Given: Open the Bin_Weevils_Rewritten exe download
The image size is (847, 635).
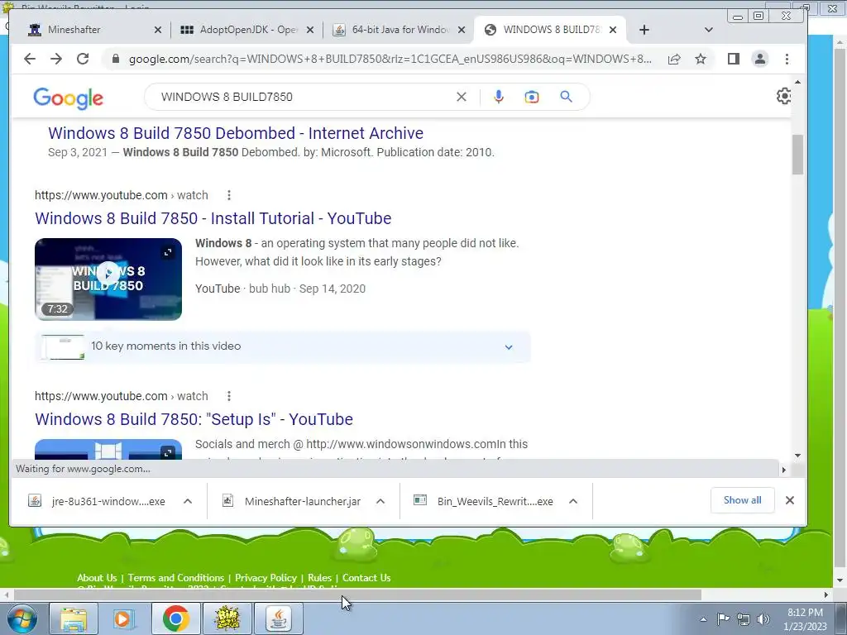Looking at the screenshot, I should (x=485, y=501).
